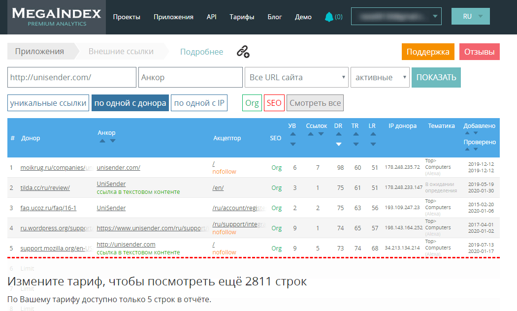This screenshot has width=517, height=311.
Task: Click the Акцептор column header
Action: click(227, 138)
